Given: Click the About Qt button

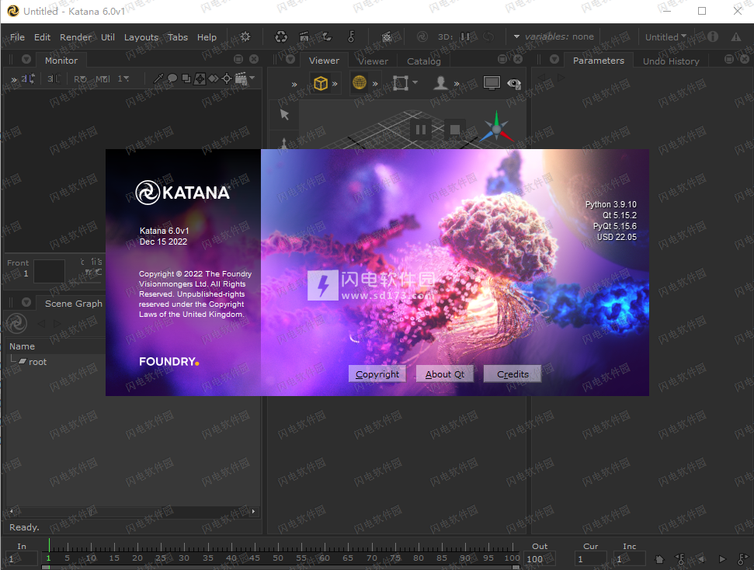Looking at the screenshot, I should point(445,374).
